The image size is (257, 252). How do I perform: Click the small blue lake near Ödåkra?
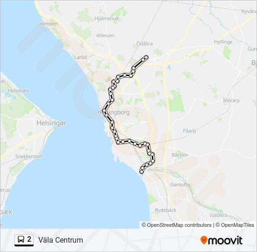click(x=169, y=67)
